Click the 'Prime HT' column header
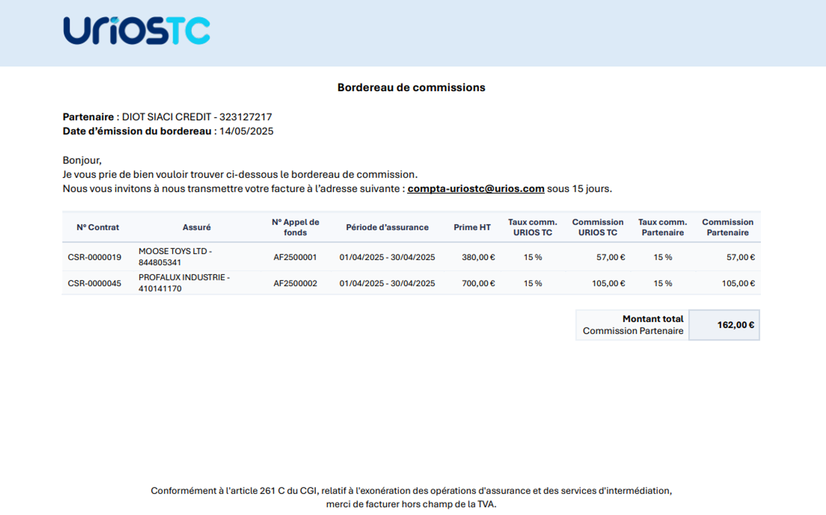 click(472, 227)
